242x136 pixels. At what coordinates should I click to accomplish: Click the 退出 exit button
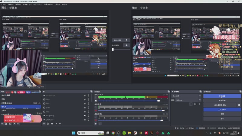point(222,118)
